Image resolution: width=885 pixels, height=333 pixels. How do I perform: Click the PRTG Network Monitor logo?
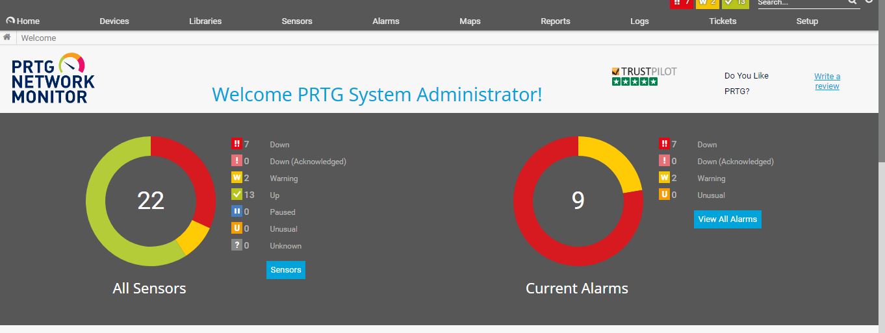(x=53, y=79)
